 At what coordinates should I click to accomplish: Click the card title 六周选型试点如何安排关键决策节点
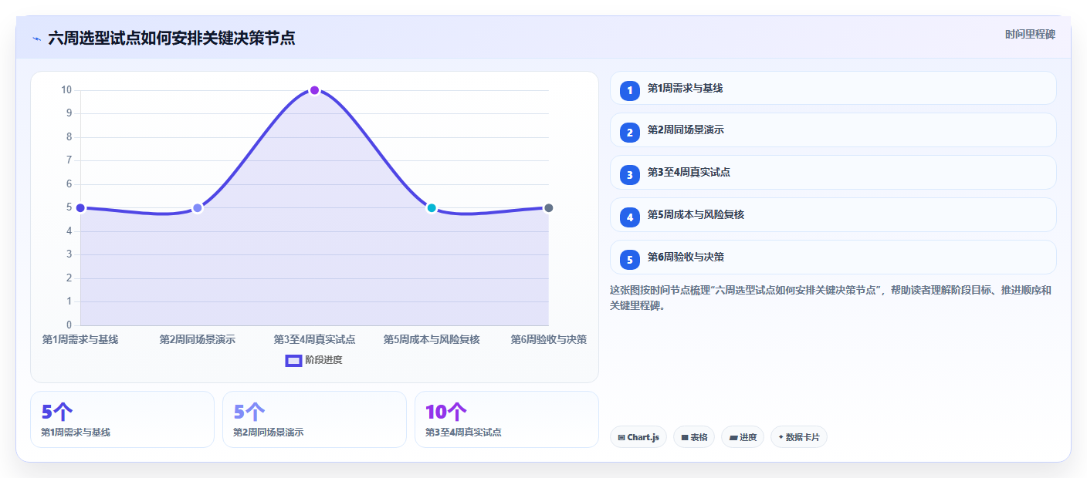pyautogui.click(x=171, y=39)
